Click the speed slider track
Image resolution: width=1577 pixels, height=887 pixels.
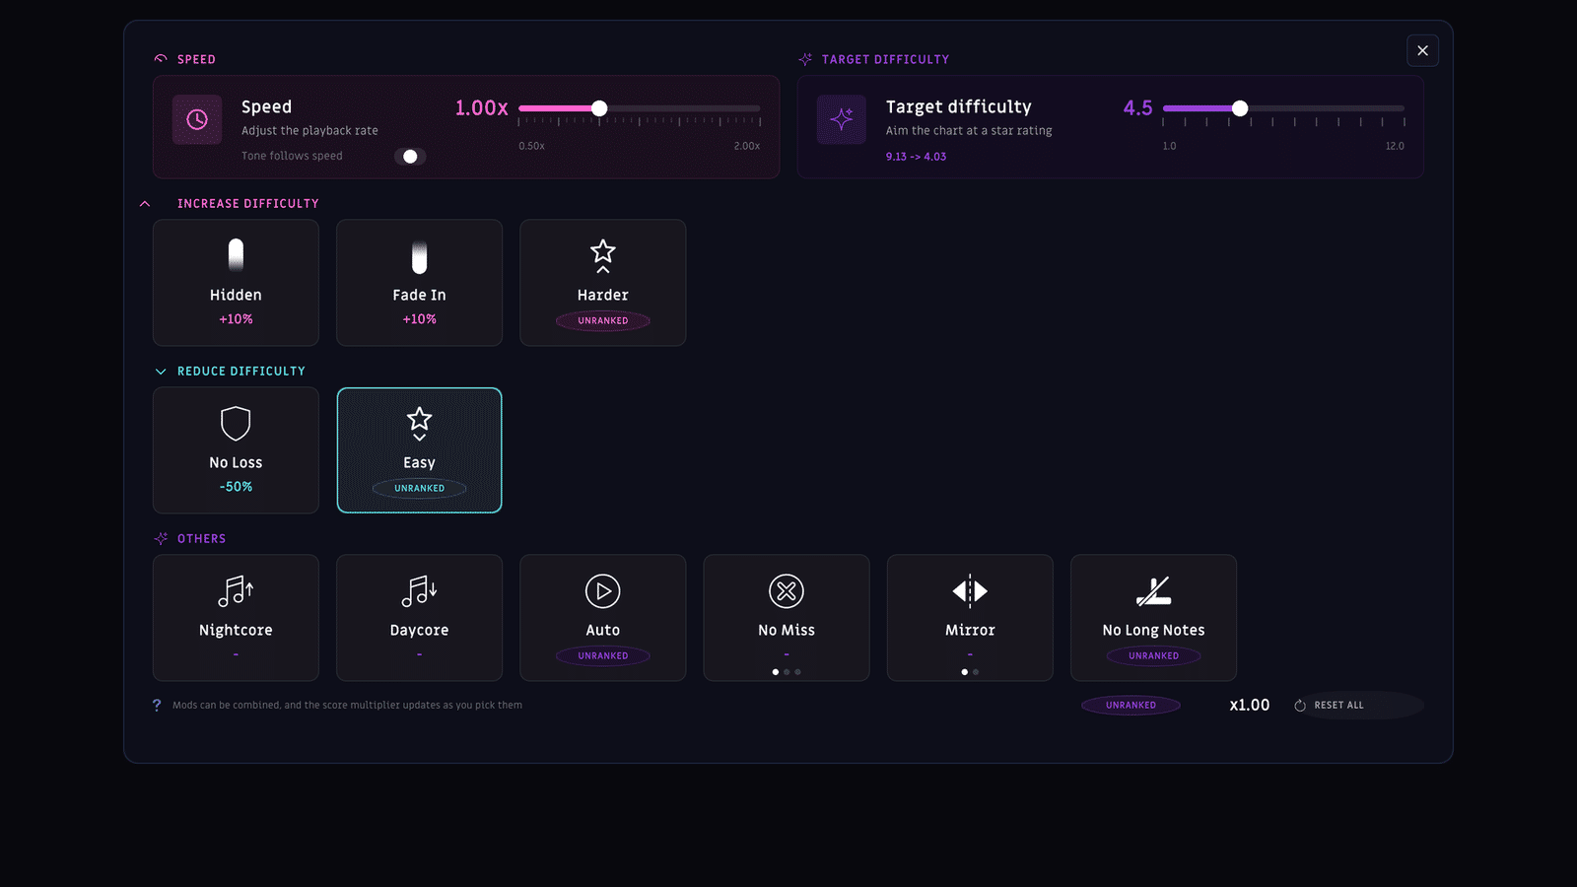(640, 108)
